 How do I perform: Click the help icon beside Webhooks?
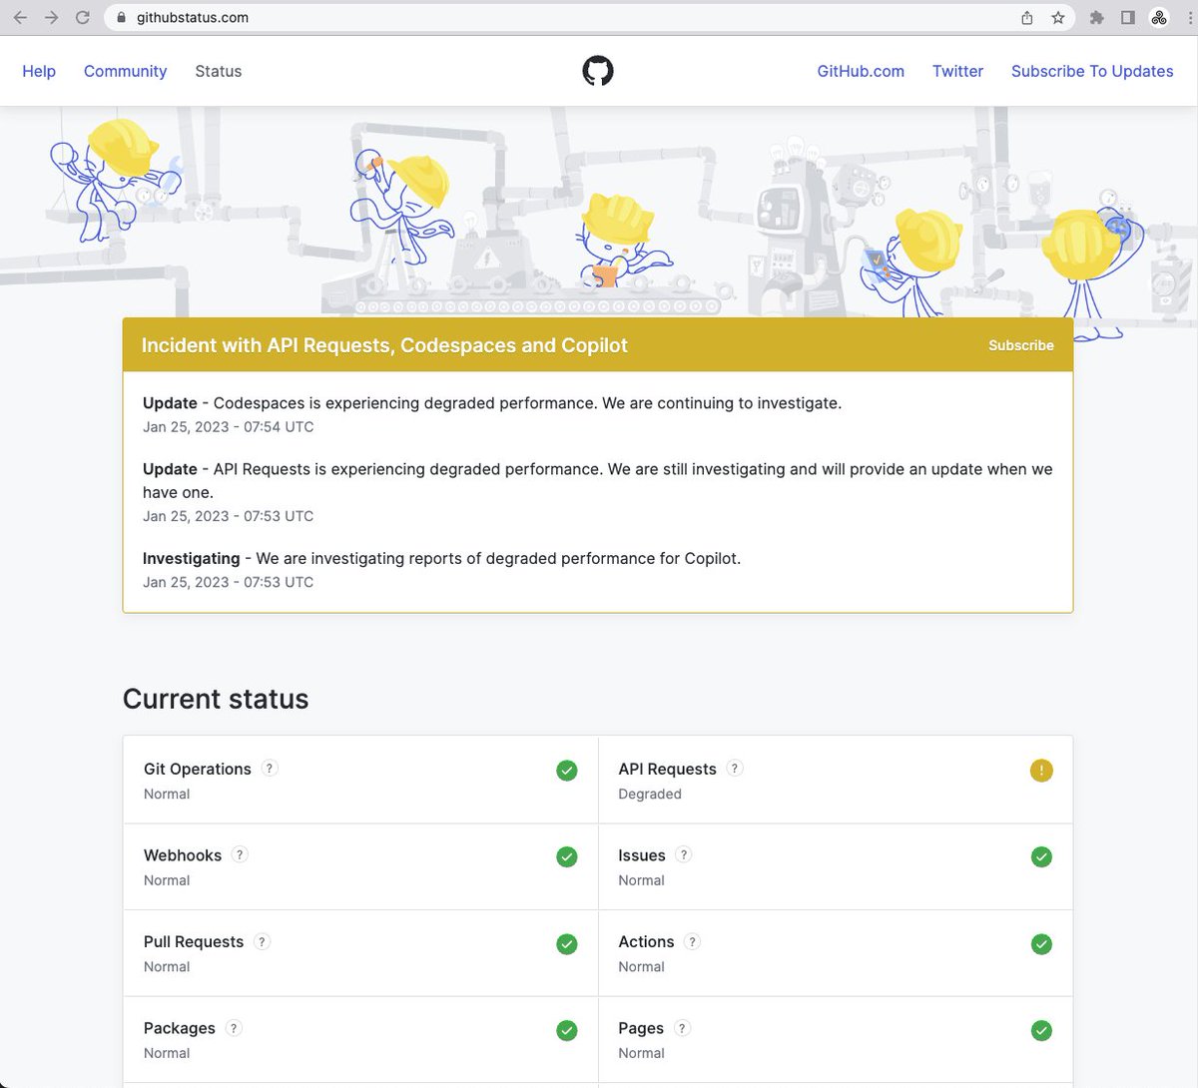tap(240, 854)
